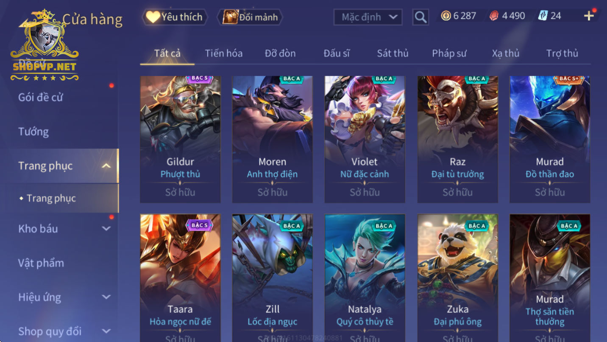The width and height of the screenshot is (607, 342).
Task: Tap the red ruby gem icon
Action: coord(494,16)
